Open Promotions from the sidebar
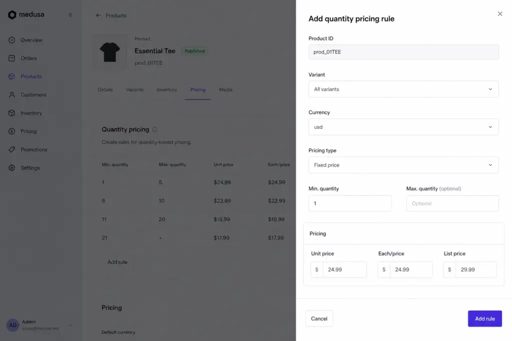 click(x=34, y=149)
